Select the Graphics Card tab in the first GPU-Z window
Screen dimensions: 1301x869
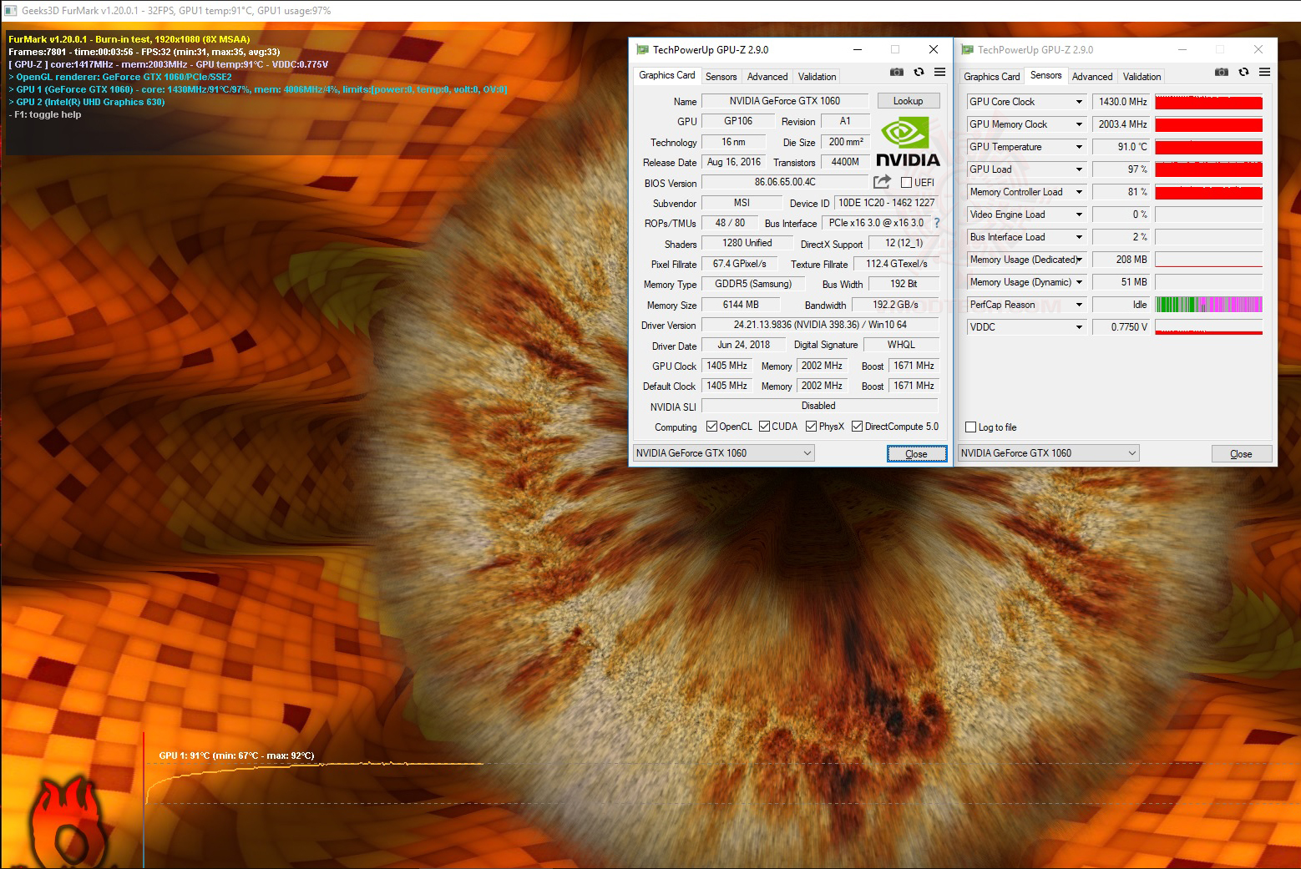click(666, 75)
